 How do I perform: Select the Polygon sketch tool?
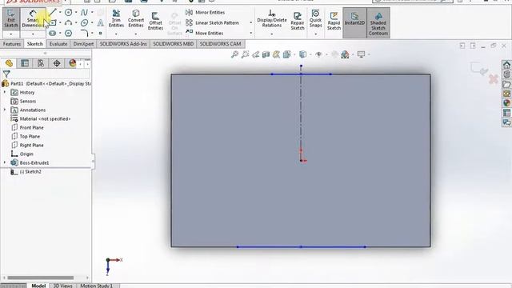68,34
